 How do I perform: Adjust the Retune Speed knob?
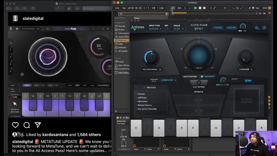151,57
